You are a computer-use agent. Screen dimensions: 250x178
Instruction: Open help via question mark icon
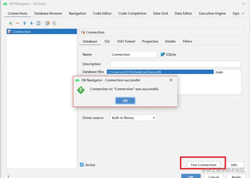(x=8, y=177)
